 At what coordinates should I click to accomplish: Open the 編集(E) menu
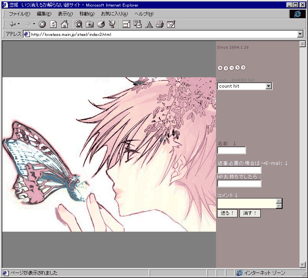click(44, 14)
